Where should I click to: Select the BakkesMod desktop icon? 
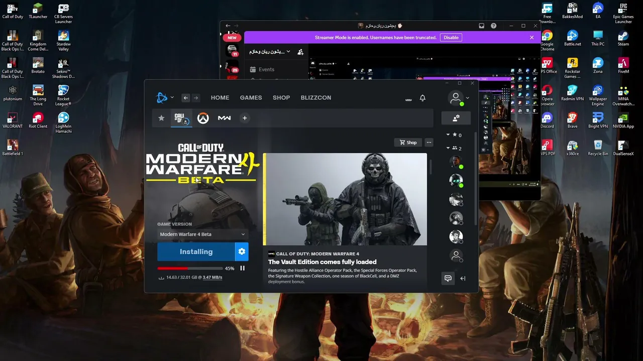click(x=573, y=11)
